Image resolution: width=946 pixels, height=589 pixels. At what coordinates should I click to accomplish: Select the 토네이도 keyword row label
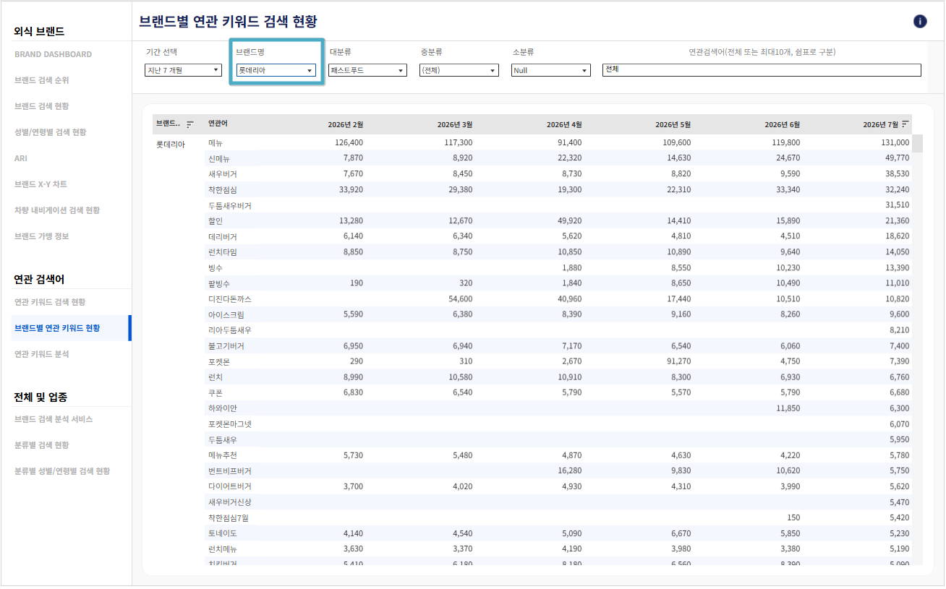point(223,533)
